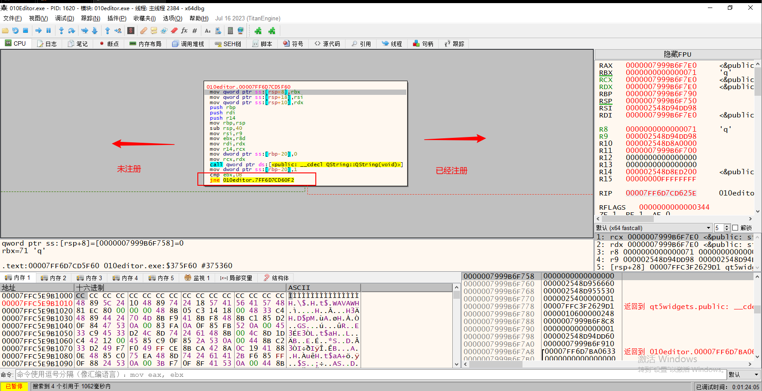Switch to the 句柄 tab
The height and width of the screenshot is (391, 762).
tap(423, 43)
